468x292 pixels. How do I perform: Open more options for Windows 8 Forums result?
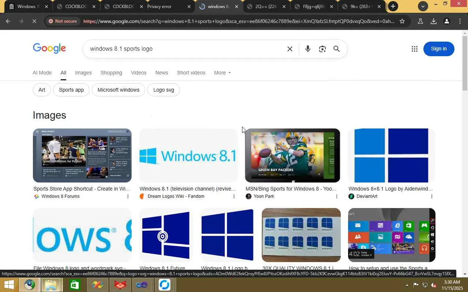(128, 196)
